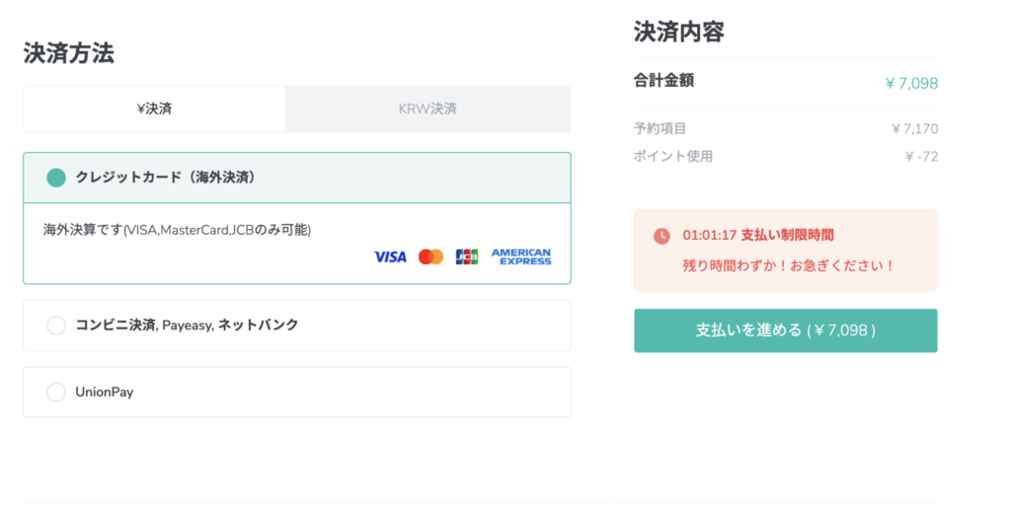Click the 海外決算です card note text
Screen dimensions: 1011x507
177,230
